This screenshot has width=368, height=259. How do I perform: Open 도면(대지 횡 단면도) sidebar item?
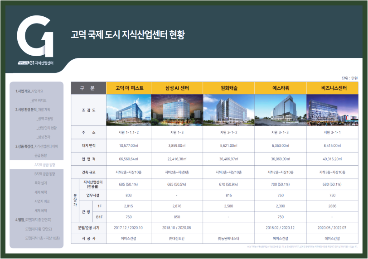click(x=39, y=229)
